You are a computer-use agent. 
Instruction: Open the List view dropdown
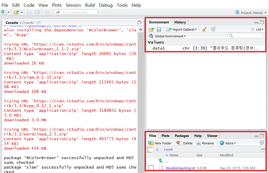[x=257, y=29]
